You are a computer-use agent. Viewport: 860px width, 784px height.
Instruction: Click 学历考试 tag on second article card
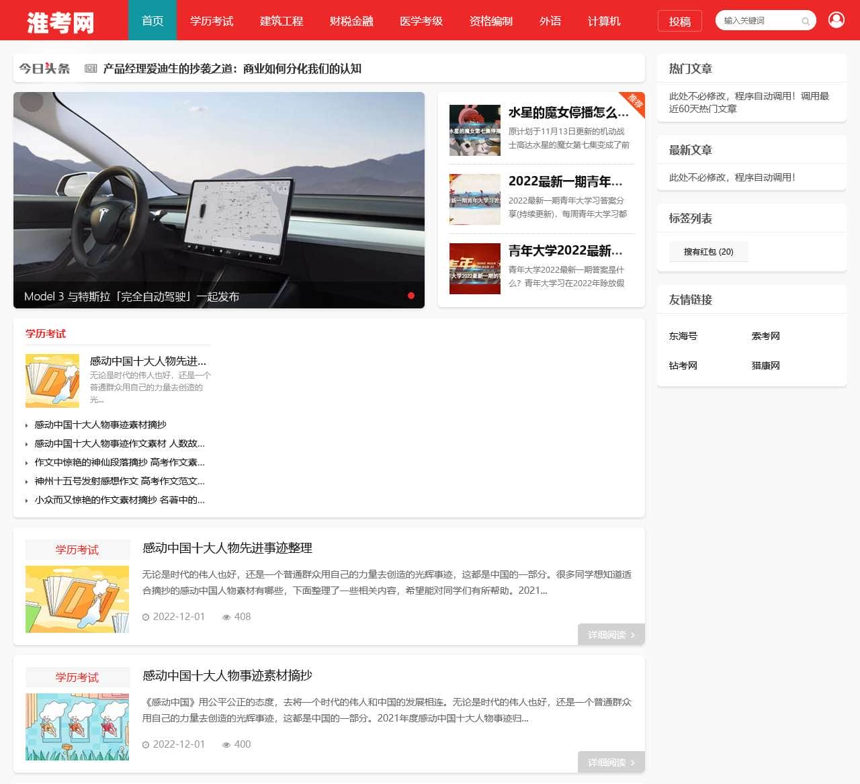click(x=77, y=677)
